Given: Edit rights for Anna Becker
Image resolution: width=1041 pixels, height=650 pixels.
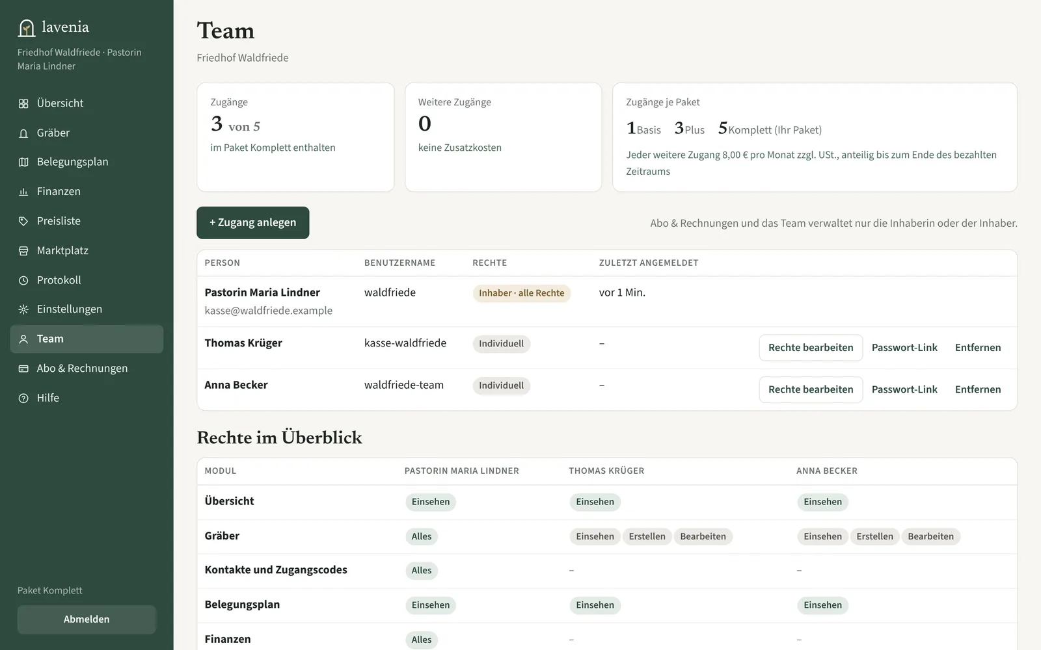Looking at the screenshot, I should 811,389.
